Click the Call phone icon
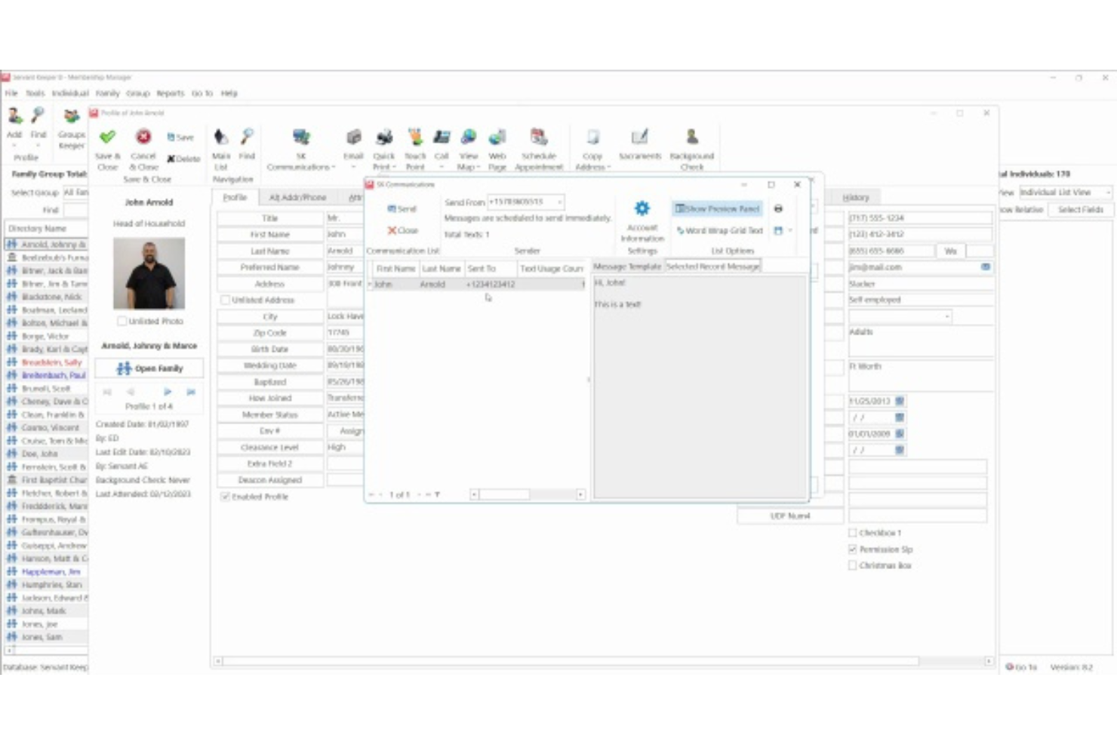 click(x=442, y=137)
